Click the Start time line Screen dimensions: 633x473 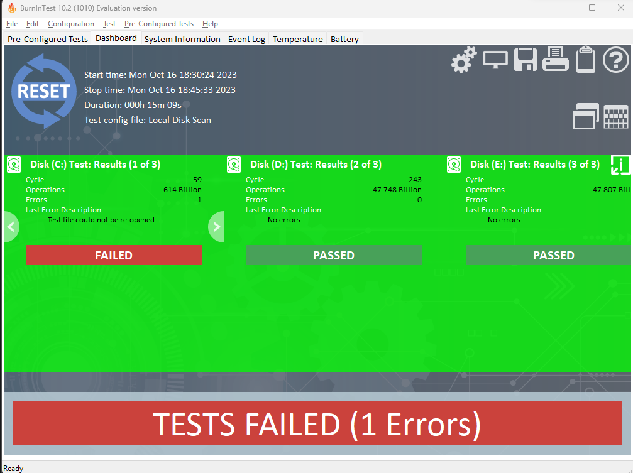160,75
